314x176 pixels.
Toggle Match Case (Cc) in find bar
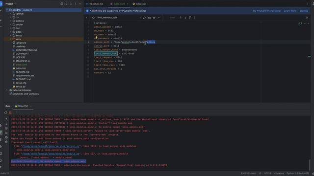point(149,18)
